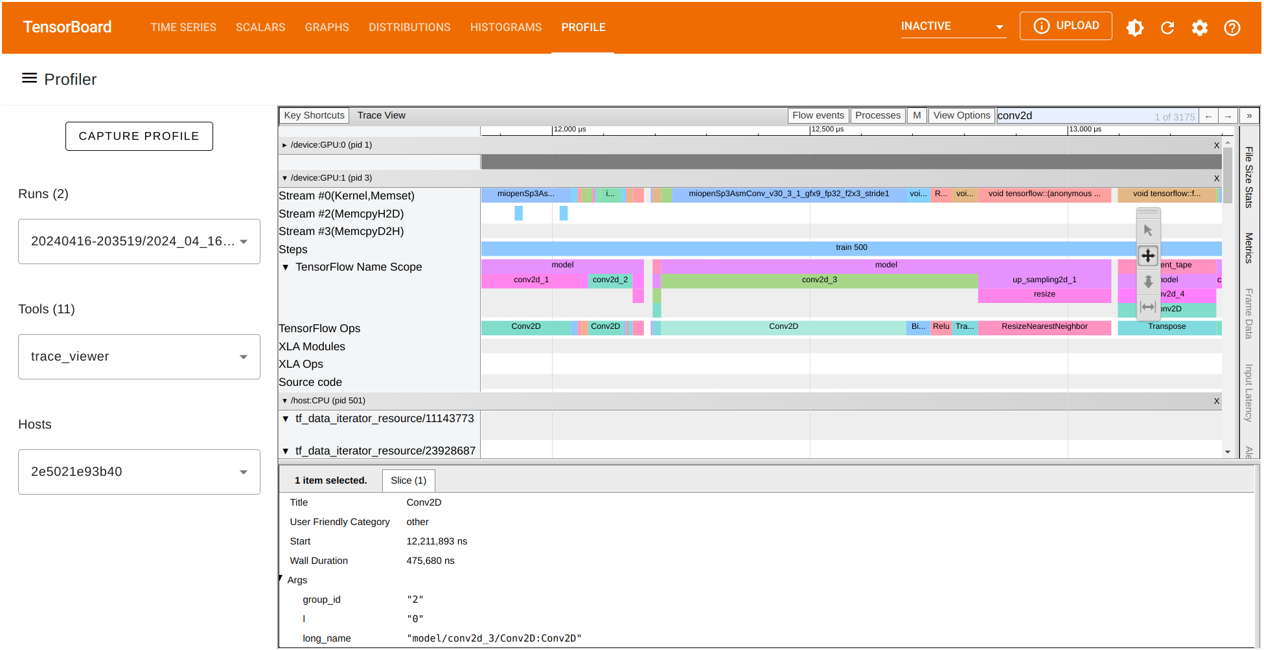
Task: Open File Size Stats side tab
Action: click(x=1249, y=177)
